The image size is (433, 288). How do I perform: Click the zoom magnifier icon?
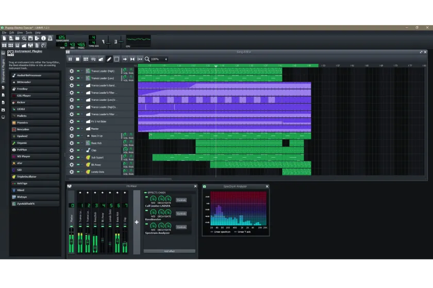point(147,59)
